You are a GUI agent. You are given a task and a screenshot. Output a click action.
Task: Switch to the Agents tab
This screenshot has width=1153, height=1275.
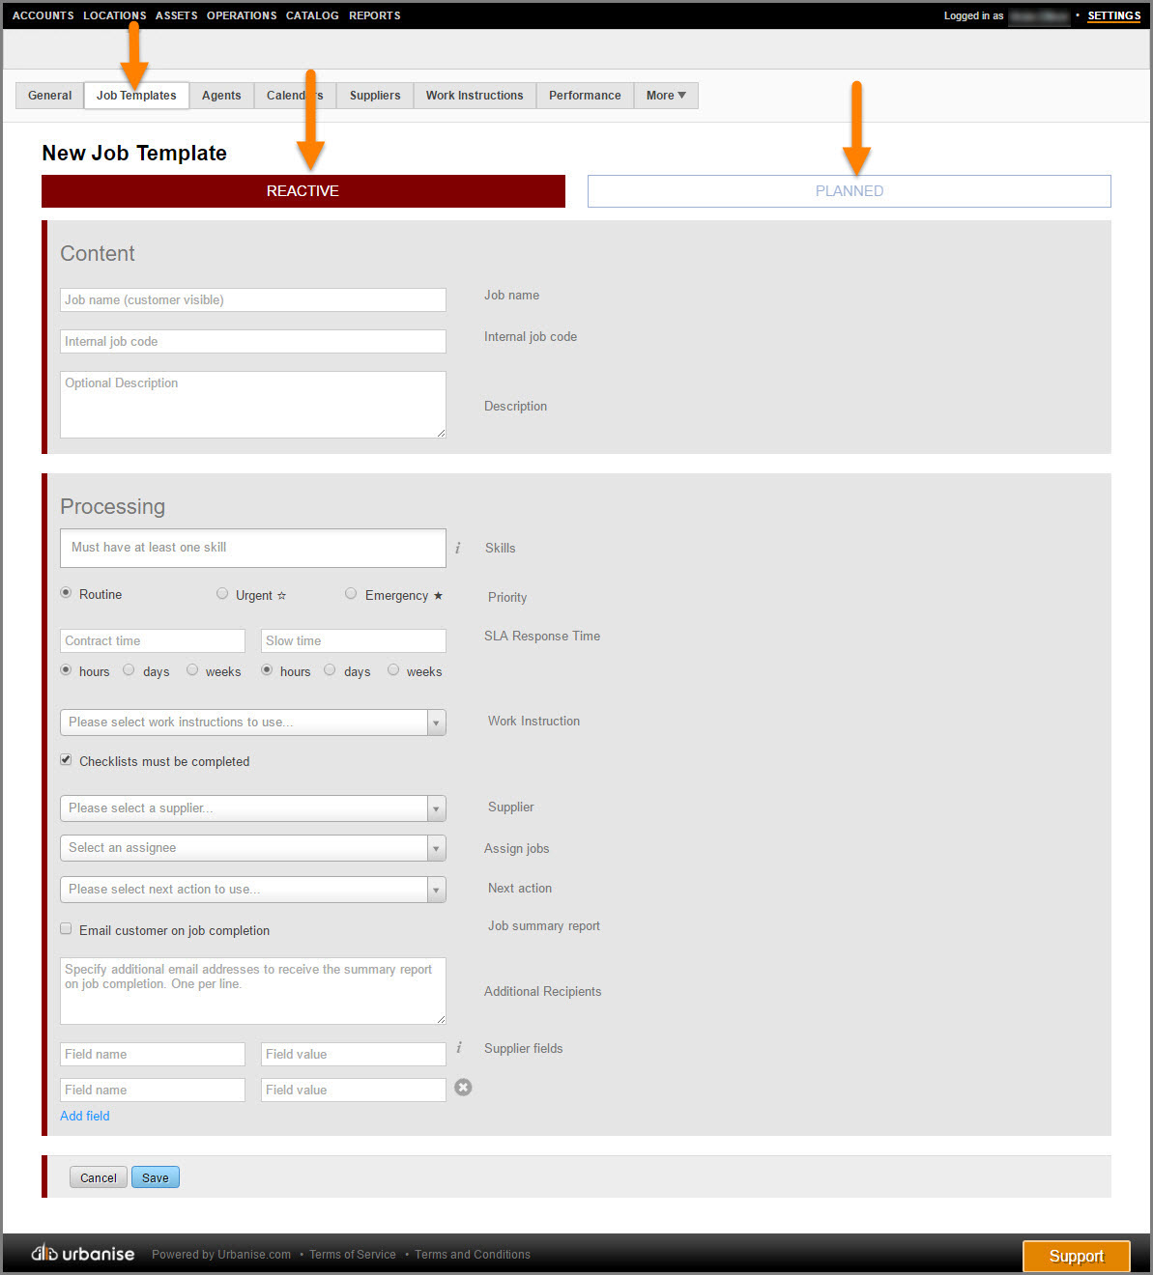pos(221,96)
